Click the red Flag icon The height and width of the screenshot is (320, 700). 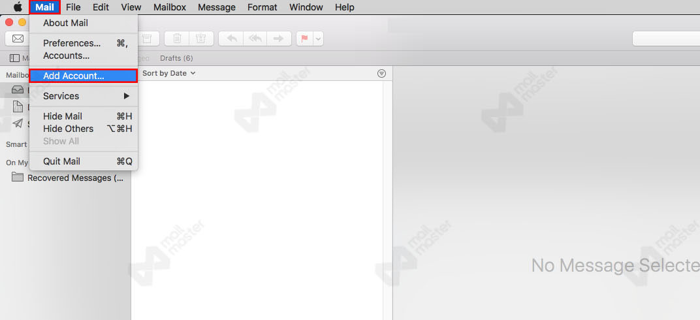click(305, 39)
